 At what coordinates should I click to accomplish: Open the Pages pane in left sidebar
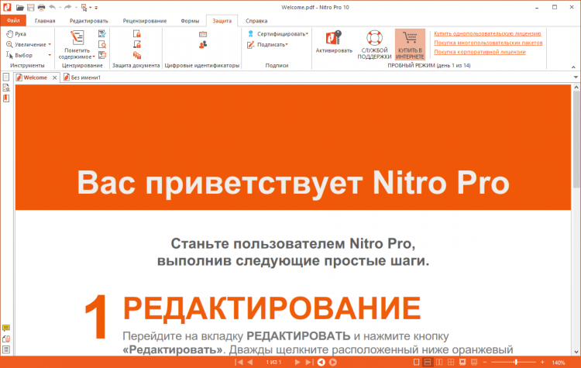pyautogui.click(x=6, y=77)
